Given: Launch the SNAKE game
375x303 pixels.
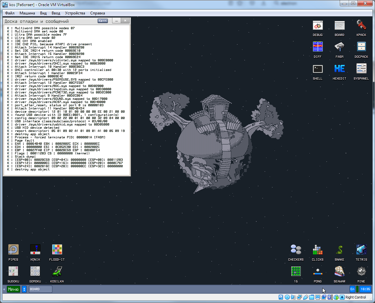Looking at the screenshot, I should (339, 250).
